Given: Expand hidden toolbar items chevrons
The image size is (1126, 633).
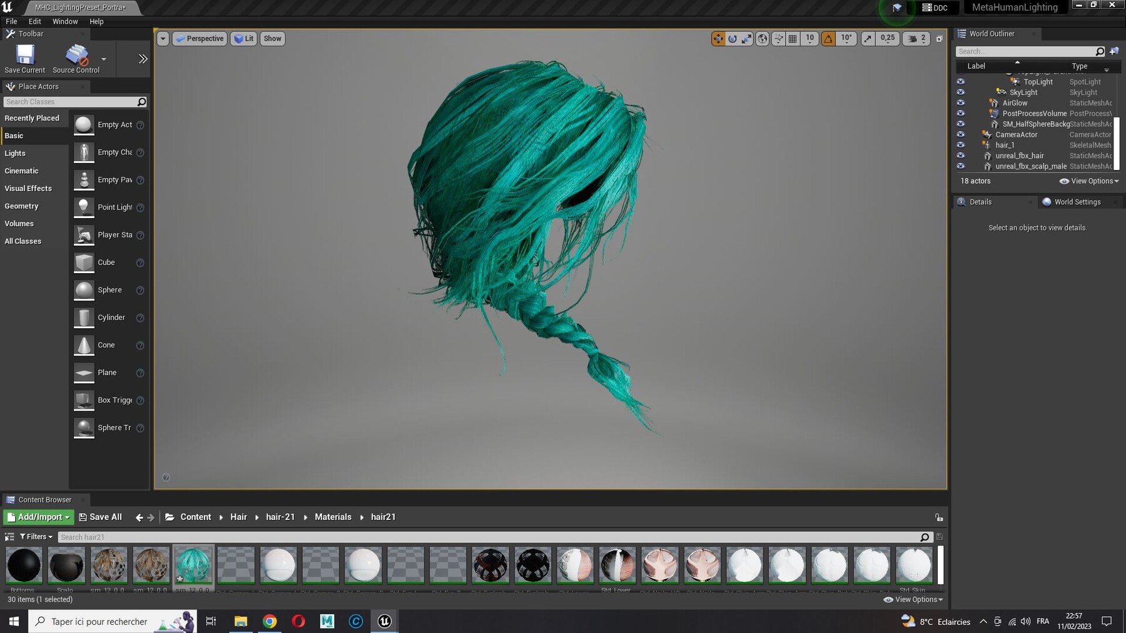Looking at the screenshot, I should [x=143, y=59].
